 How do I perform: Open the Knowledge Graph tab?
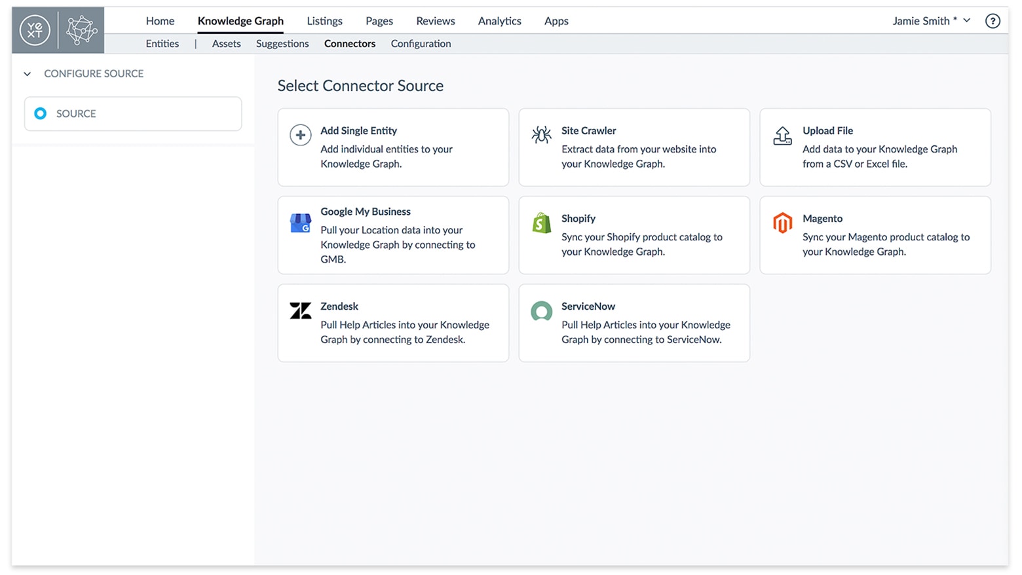click(x=240, y=21)
